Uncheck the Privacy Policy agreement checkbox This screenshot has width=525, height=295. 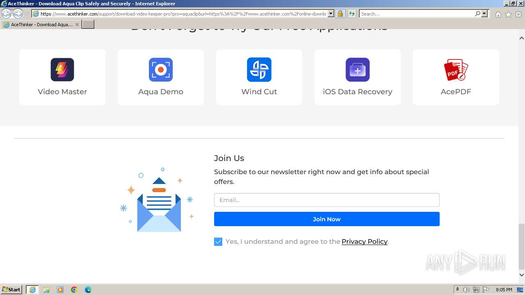click(218, 242)
